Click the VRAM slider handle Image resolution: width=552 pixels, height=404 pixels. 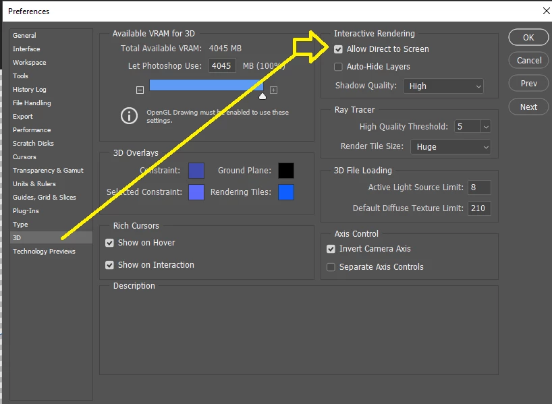(x=263, y=96)
